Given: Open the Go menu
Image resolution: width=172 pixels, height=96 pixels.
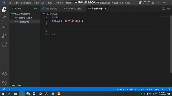Looking at the screenshot, I should click(43, 3).
